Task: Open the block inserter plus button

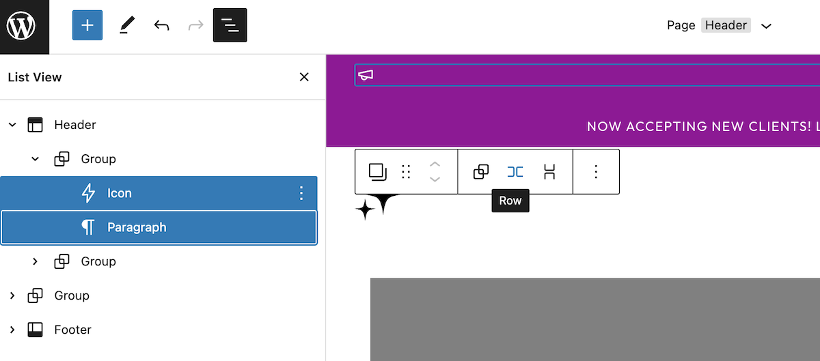Action: 87,26
